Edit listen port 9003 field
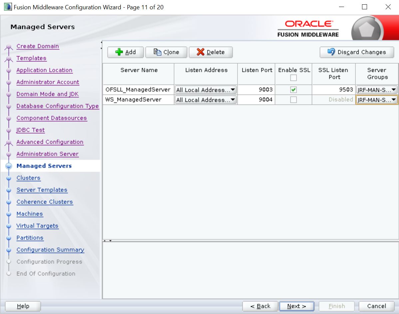Image resolution: width=399 pixels, height=314 pixels. [256, 90]
